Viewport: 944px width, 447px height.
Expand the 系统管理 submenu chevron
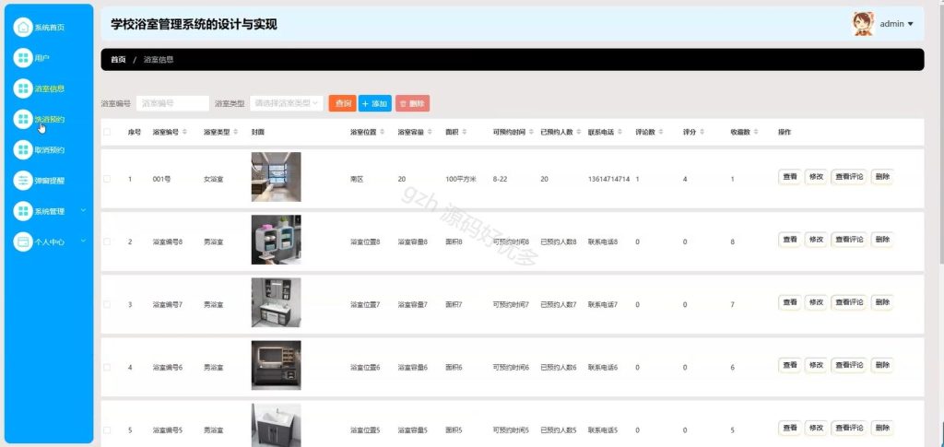point(84,210)
